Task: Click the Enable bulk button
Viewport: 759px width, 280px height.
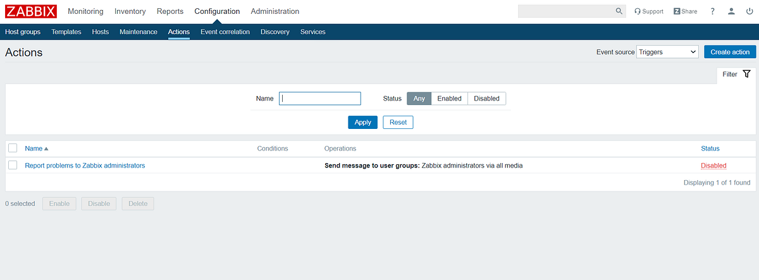Action: tap(59, 204)
